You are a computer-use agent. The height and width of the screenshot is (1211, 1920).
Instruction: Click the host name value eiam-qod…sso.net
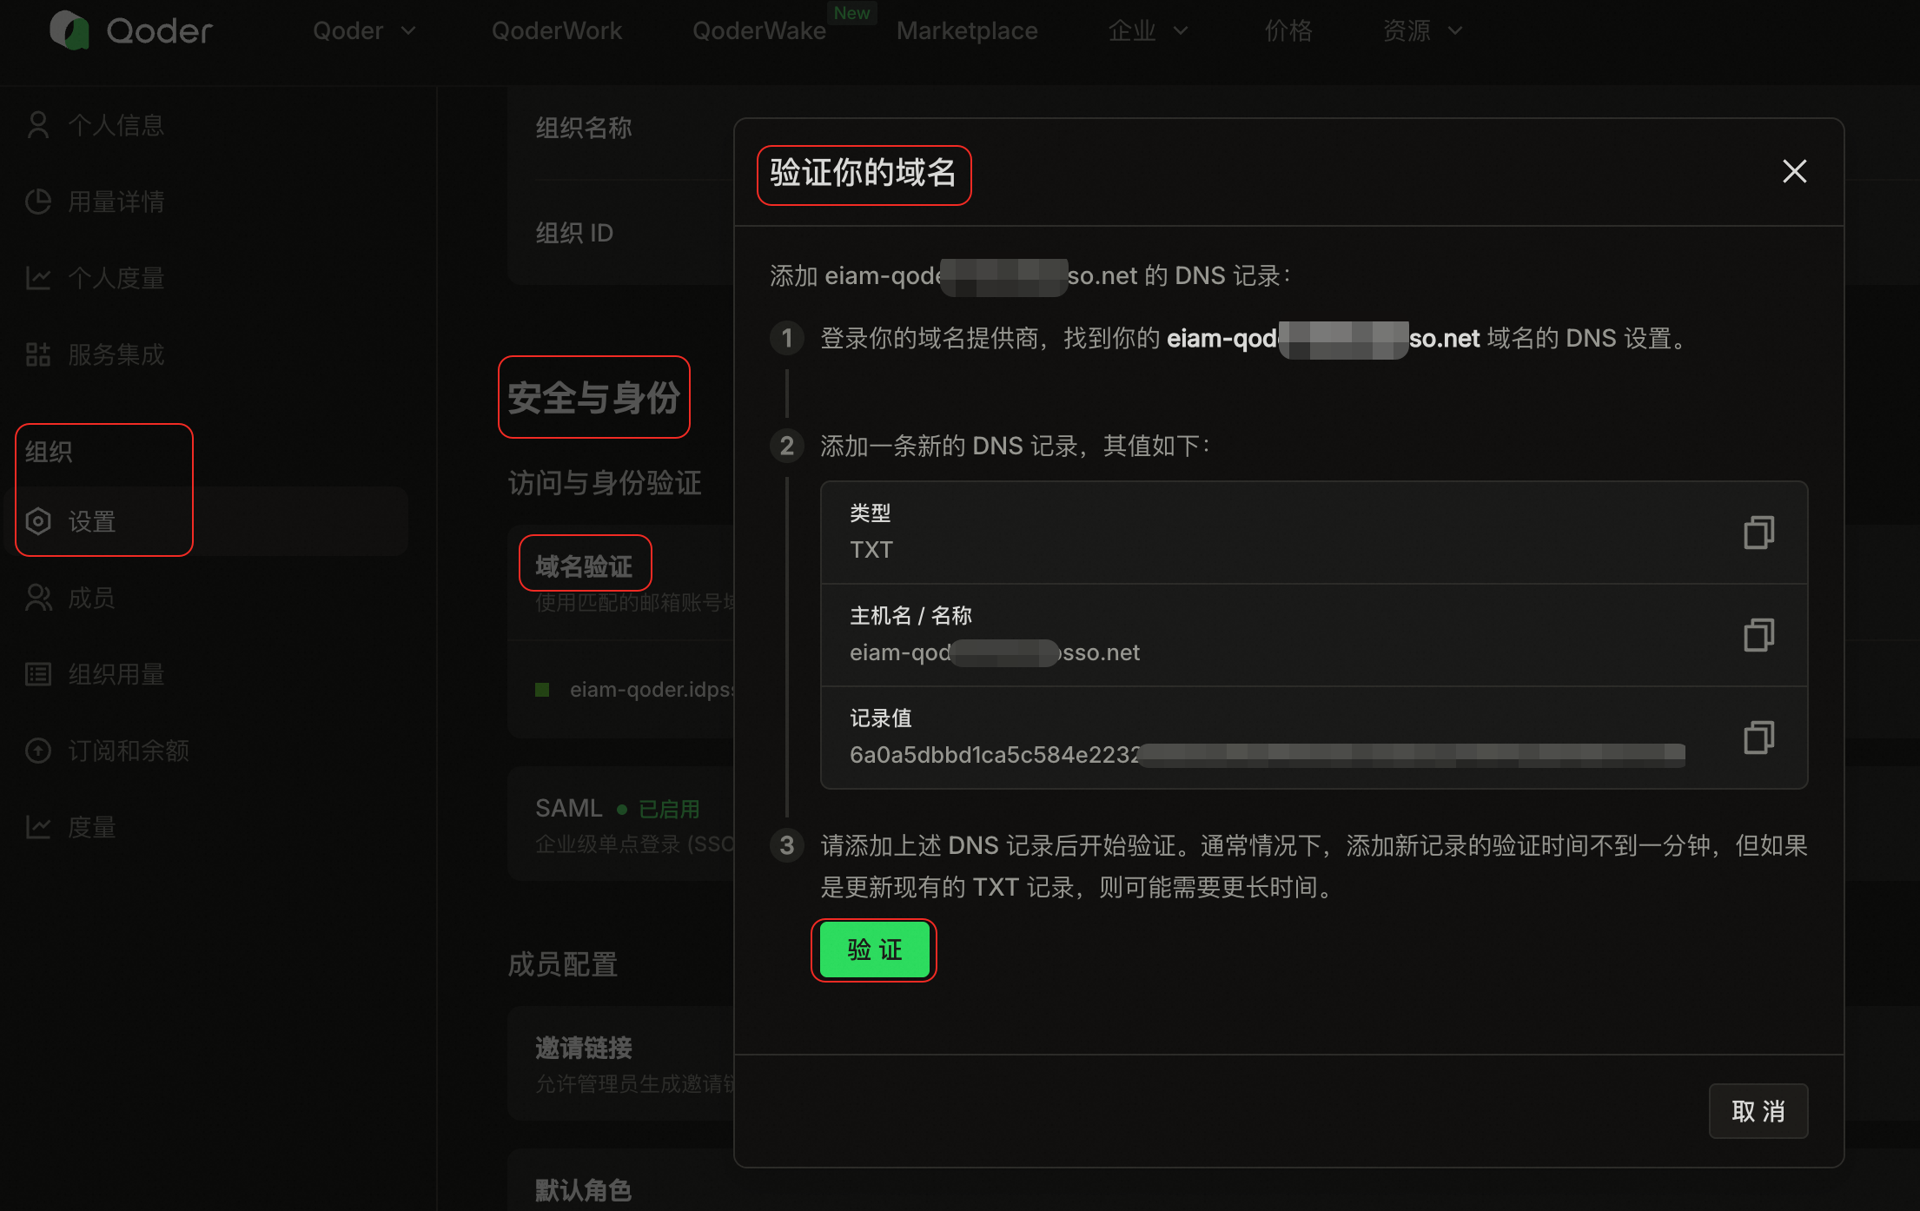(x=995, y=652)
